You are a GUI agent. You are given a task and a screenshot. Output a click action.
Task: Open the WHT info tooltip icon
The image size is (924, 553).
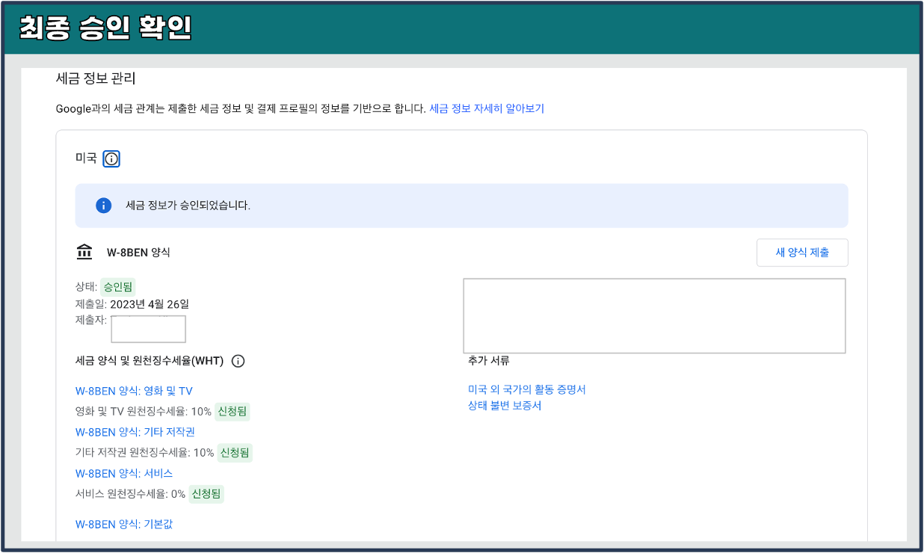coord(238,361)
